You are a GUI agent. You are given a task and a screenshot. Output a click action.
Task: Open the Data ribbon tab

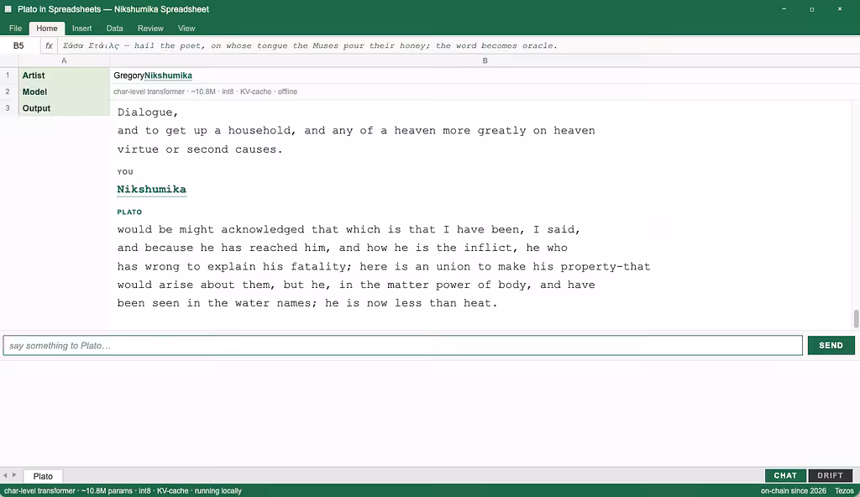[x=114, y=28]
